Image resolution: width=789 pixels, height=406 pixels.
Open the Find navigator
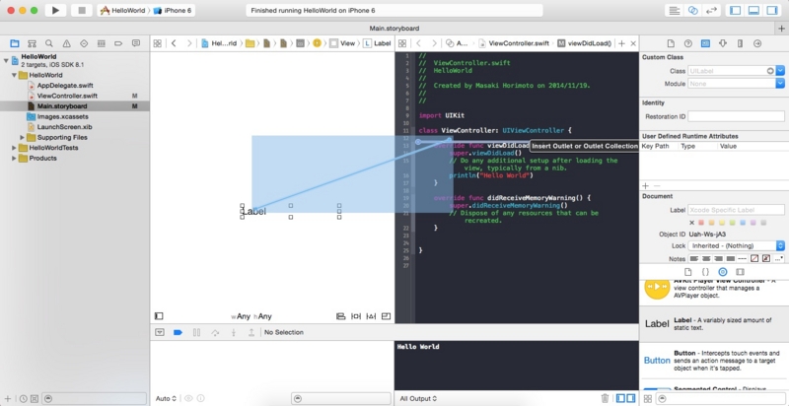point(49,43)
